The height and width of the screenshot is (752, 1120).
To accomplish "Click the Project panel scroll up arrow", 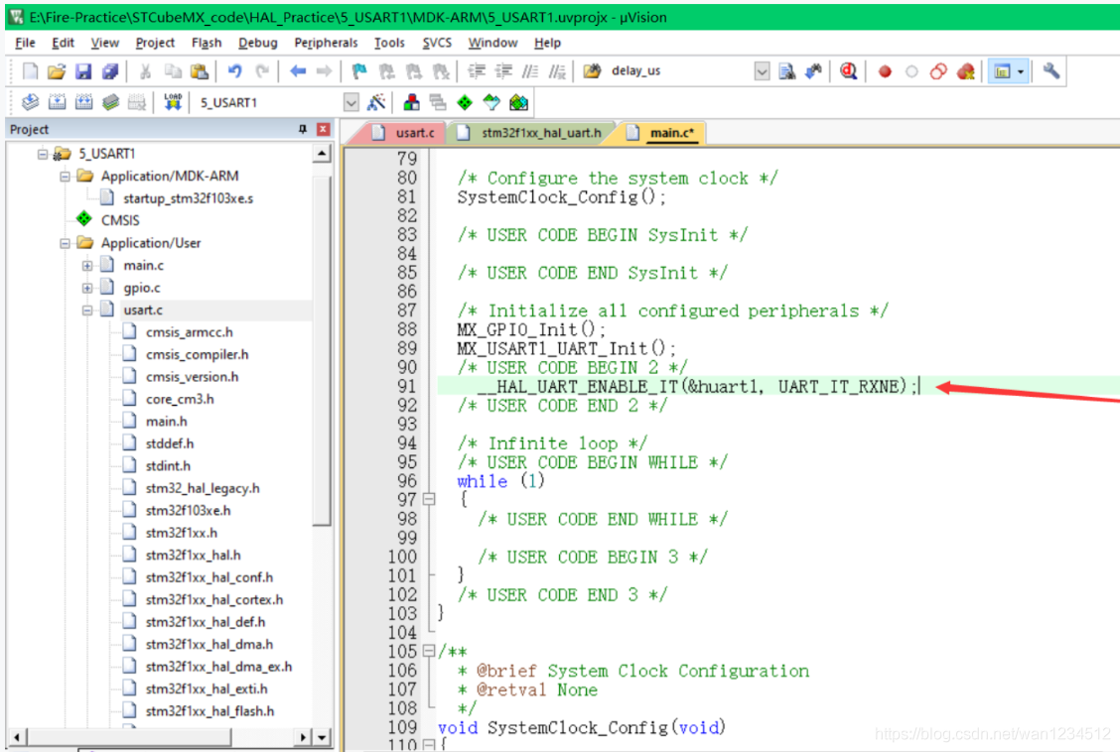I will coord(322,154).
